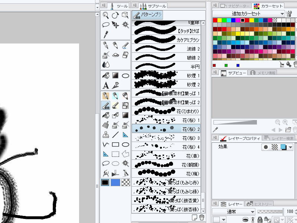Select the Polyline tool icon

click(x=105, y=145)
